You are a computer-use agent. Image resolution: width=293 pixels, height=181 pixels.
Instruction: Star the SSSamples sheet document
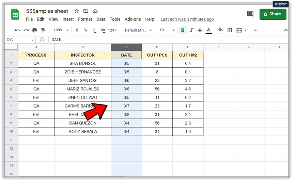pos(77,11)
